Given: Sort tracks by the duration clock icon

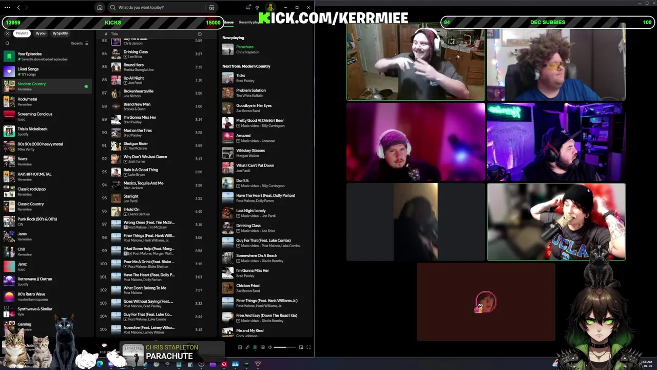Looking at the screenshot, I should tap(200, 34).
